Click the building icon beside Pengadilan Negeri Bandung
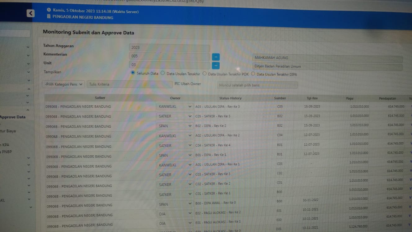The width and height of the screenshot is (412, 232). (49, 16)
